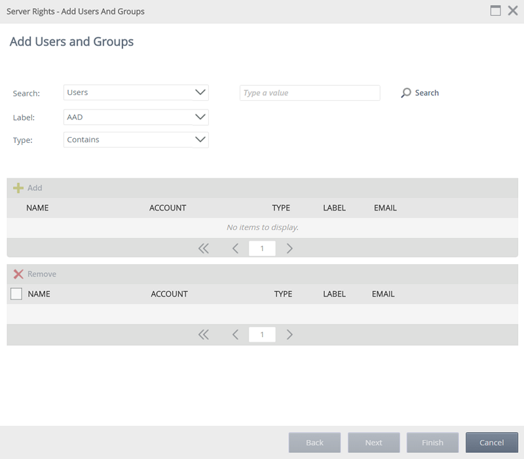Click the Finish button
Screen dimensions: 524x459
pyautogui.click(x=432, y=443)
